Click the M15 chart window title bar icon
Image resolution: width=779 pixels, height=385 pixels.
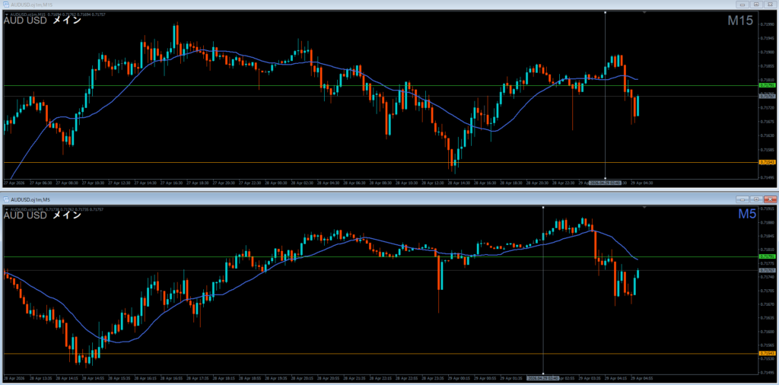(6, 5)
